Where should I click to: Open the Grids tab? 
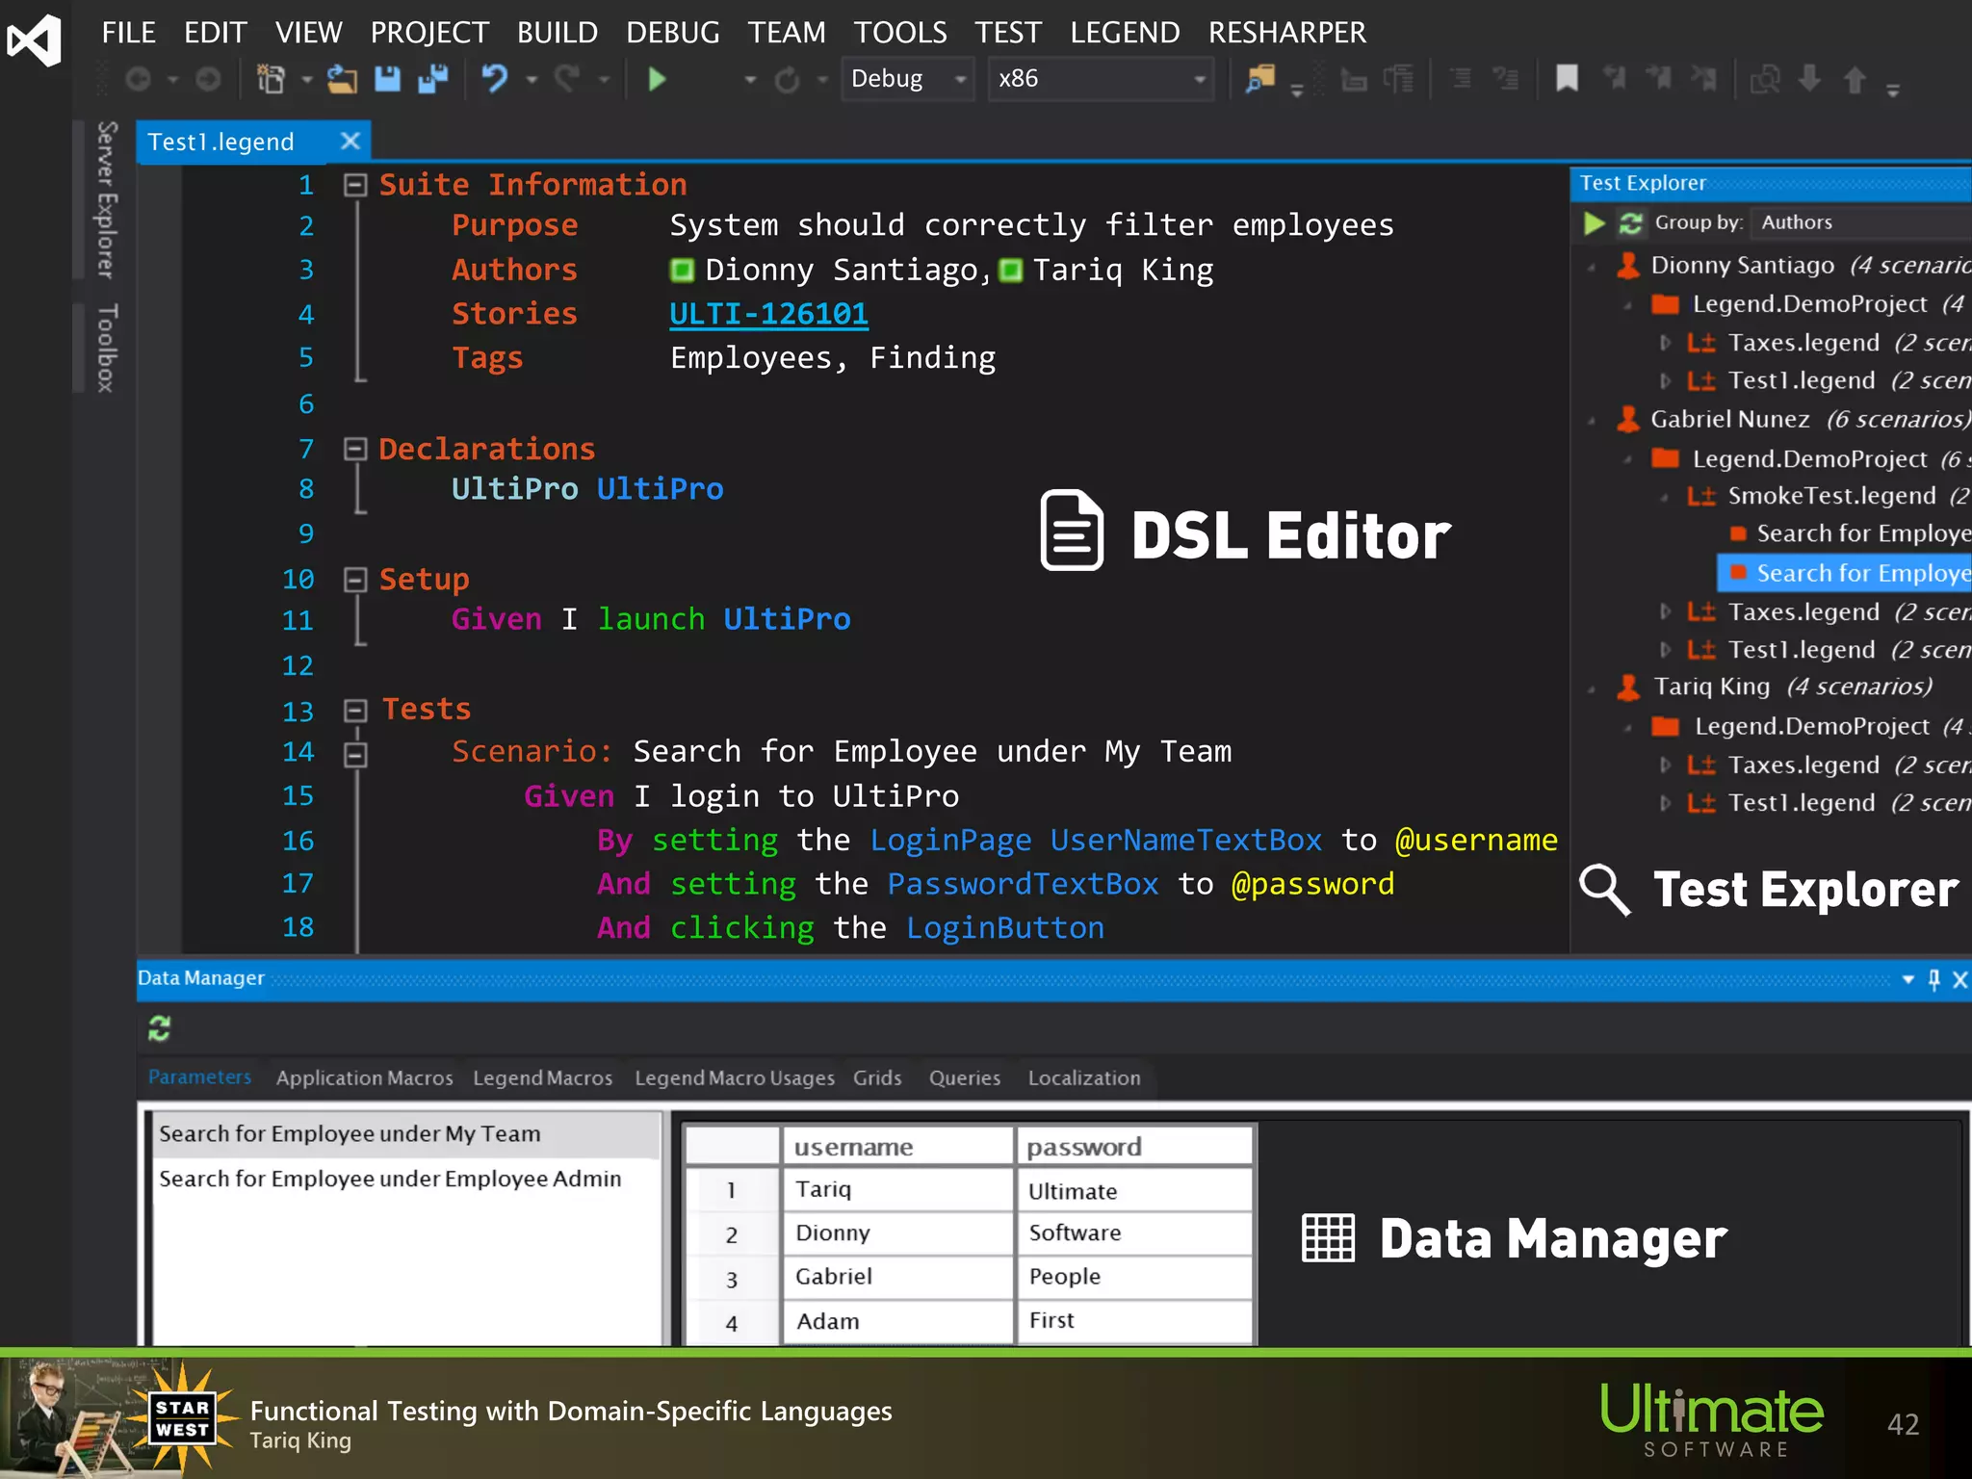[877, 1078]
